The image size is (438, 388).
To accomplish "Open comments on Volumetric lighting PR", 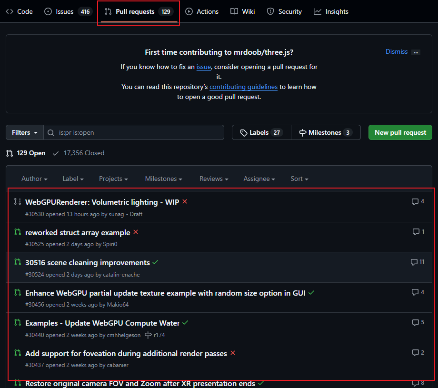I will click(418, 201).
